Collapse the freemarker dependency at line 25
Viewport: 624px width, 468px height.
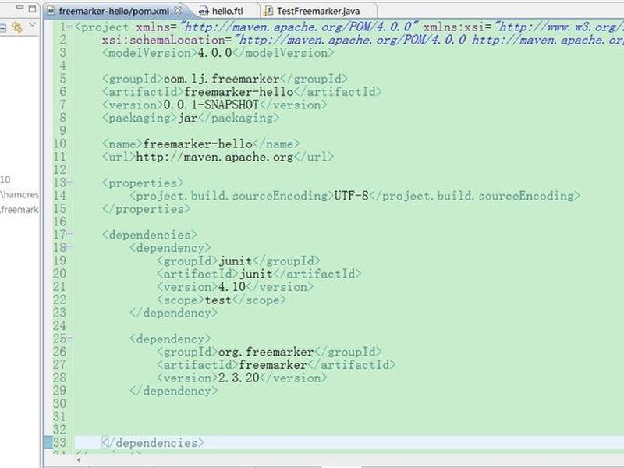(69, 339)
